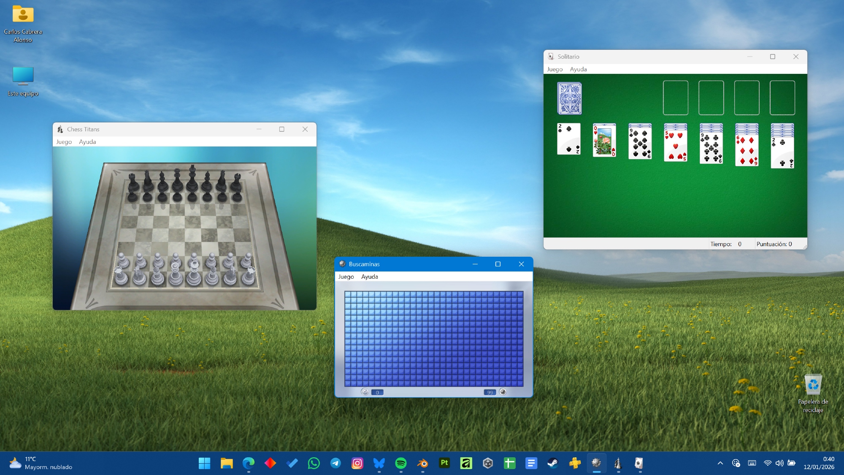This screenshot has height=475, width=844.
Task: Open WhatsApp from the taskbar
Action: pos(314,463)
